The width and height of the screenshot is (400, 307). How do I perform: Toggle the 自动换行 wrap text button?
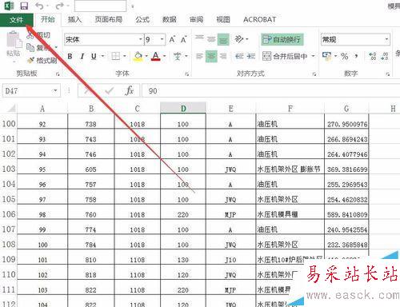point(282,40)
